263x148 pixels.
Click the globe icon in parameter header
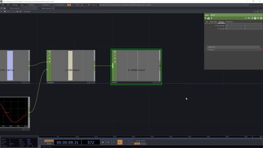[255, 18]
